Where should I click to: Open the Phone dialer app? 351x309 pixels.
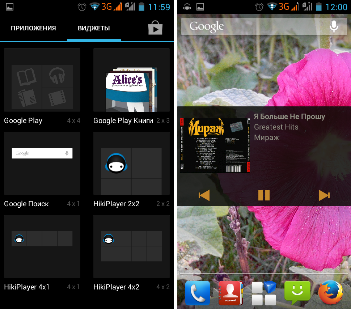pyautogui.click(x=198, y=293)
